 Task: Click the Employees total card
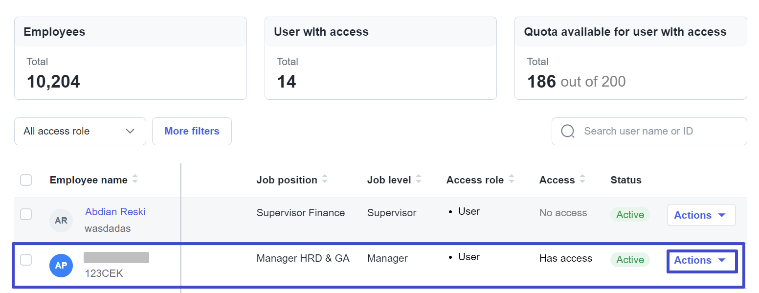tap(131, 58)
